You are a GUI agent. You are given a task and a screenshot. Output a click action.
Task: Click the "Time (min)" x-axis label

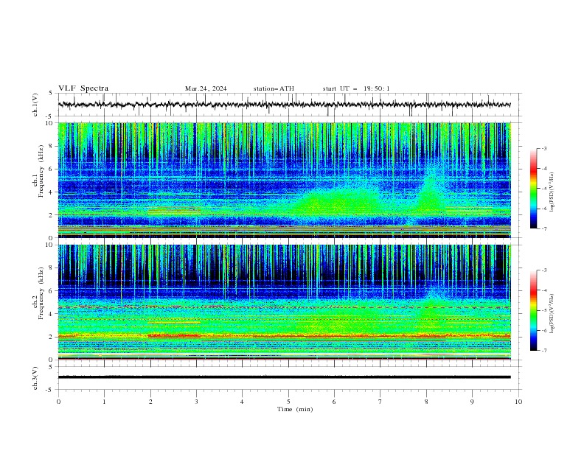295,409
